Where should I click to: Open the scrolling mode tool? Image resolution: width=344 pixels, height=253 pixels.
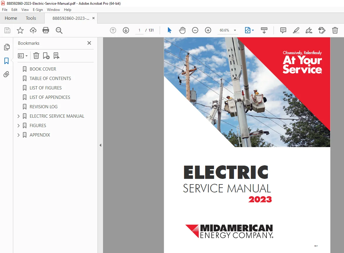(x=264, y=30)
